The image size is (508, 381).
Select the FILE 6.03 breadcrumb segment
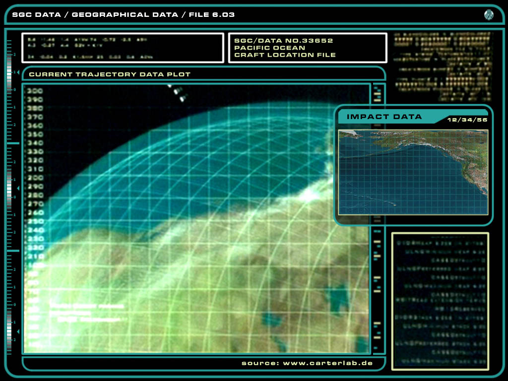pyautogui.click(x=211, y=14)
